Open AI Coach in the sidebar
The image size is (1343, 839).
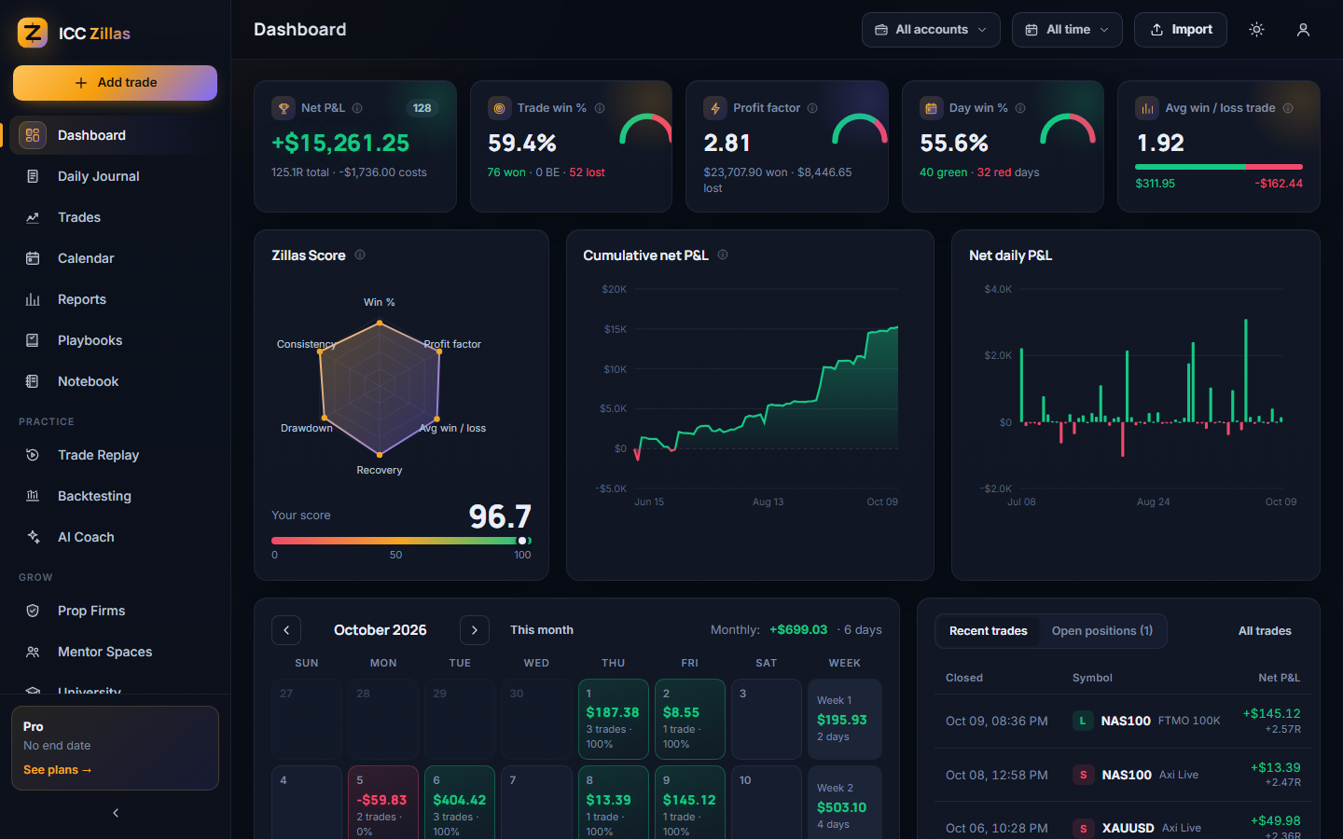(115, 537)
